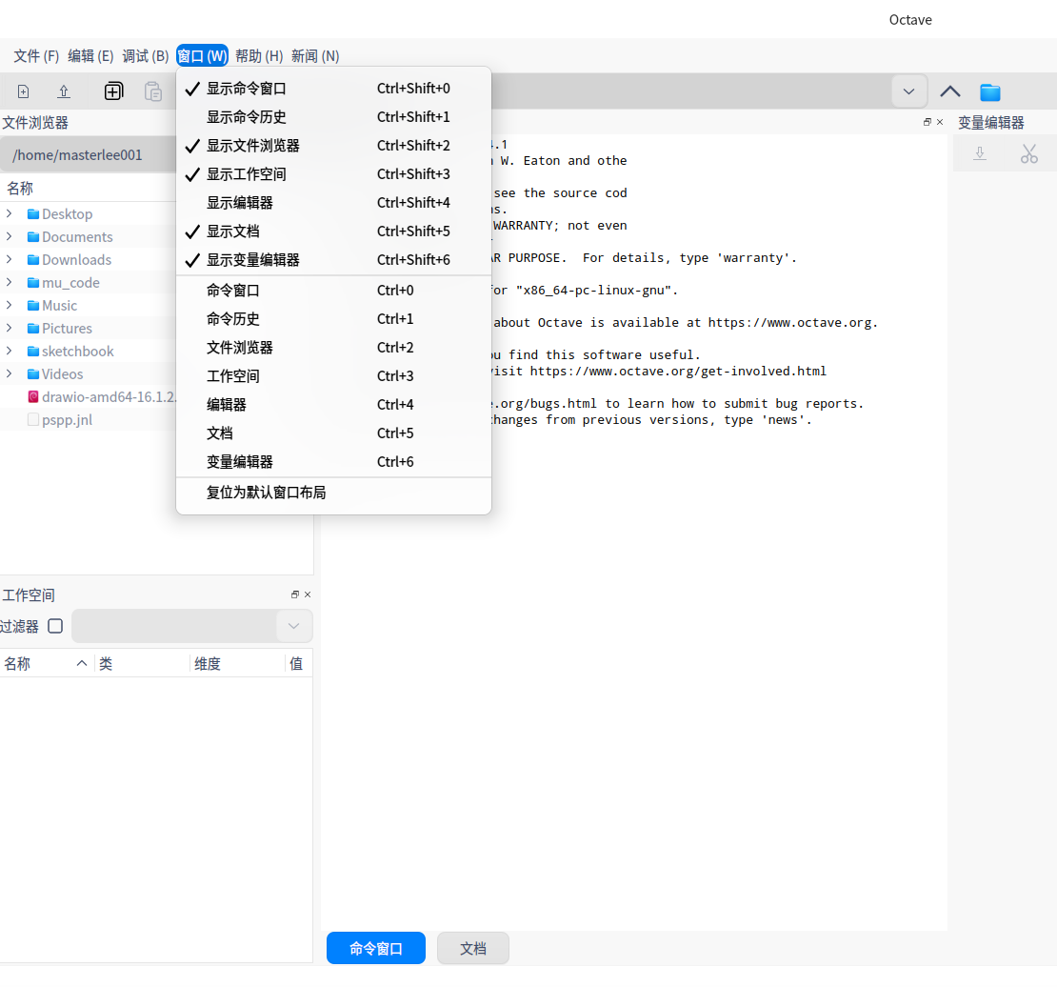1057x987 pixels.
Task: Select 复位为默认窗口布局 to reset layout
Action: click(x=268, y=493)
